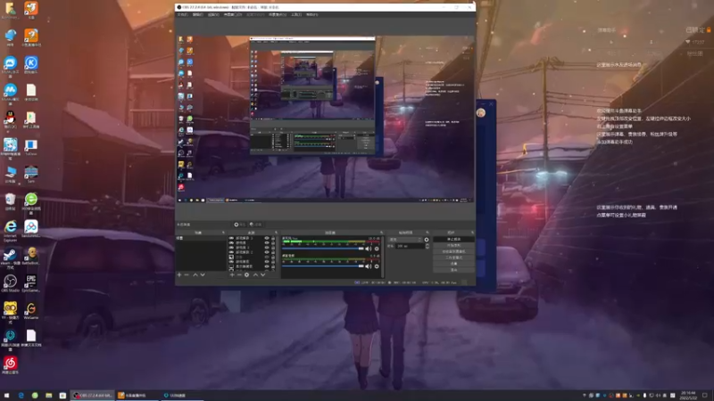This screenshot has width=714, height=401.
Task: Open the File (文件) menu
Action: tap(182, 14)
